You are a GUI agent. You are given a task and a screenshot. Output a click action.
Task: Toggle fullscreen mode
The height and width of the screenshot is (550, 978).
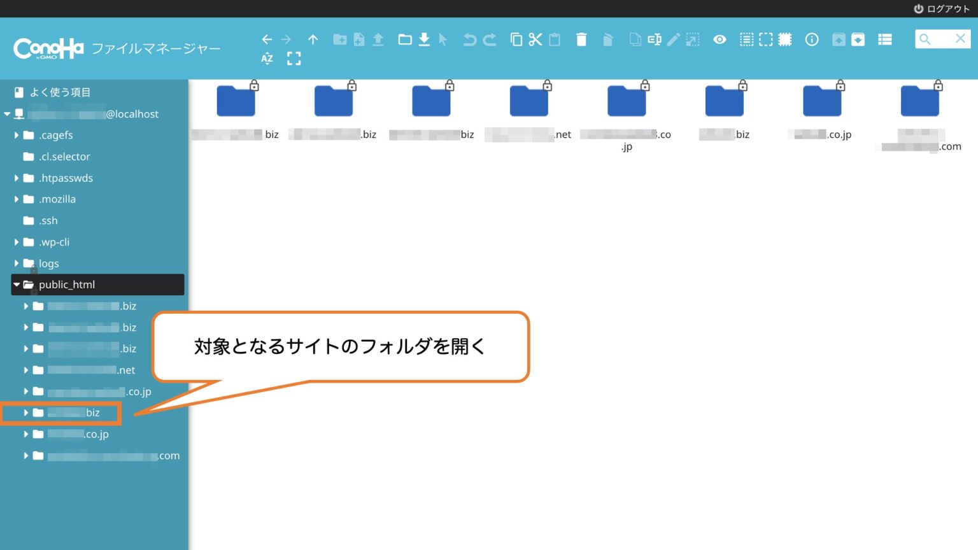[294, 59]
